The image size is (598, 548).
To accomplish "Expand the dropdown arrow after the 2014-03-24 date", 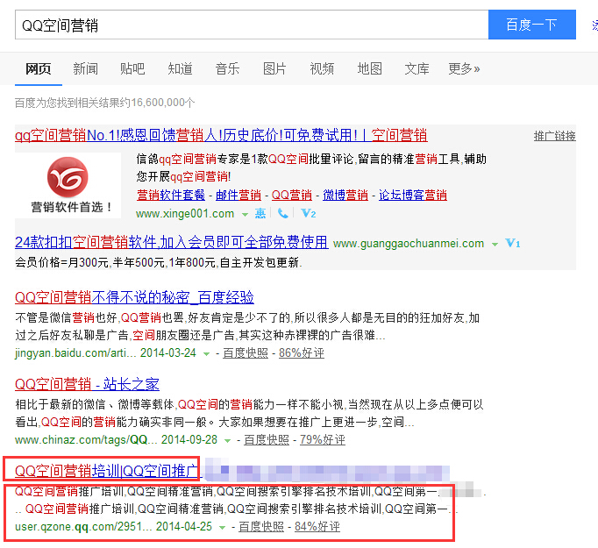I will [206, 354].
